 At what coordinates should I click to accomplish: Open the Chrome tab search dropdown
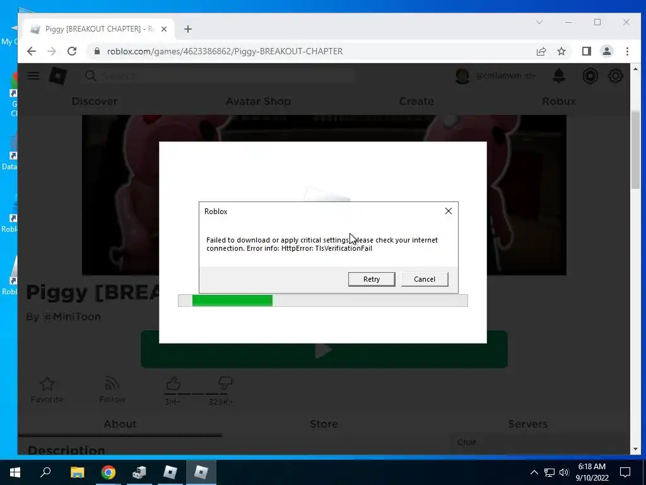coord(539,22)
